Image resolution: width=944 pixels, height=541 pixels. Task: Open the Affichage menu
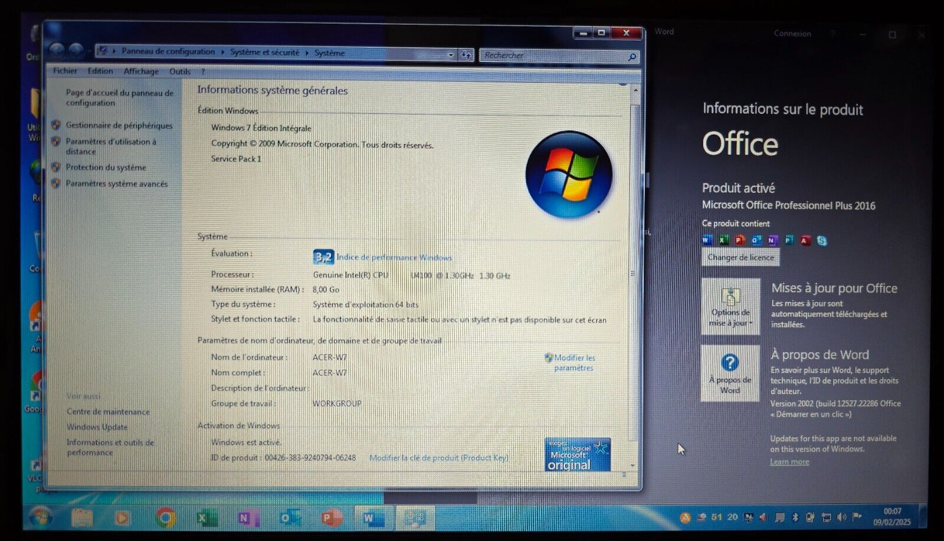pyautogui.click(x=141, y=71)
